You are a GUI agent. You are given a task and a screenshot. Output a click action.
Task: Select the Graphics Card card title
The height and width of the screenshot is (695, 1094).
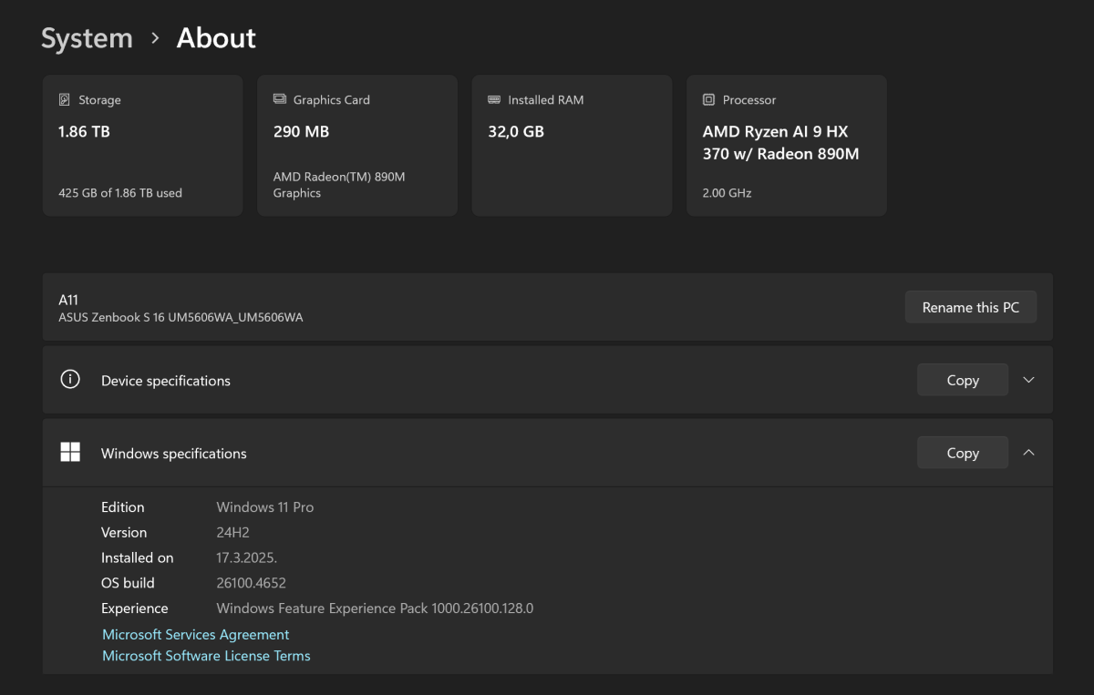pos(332,100)
